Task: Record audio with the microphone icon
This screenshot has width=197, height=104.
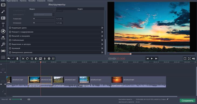Action: 45,58
